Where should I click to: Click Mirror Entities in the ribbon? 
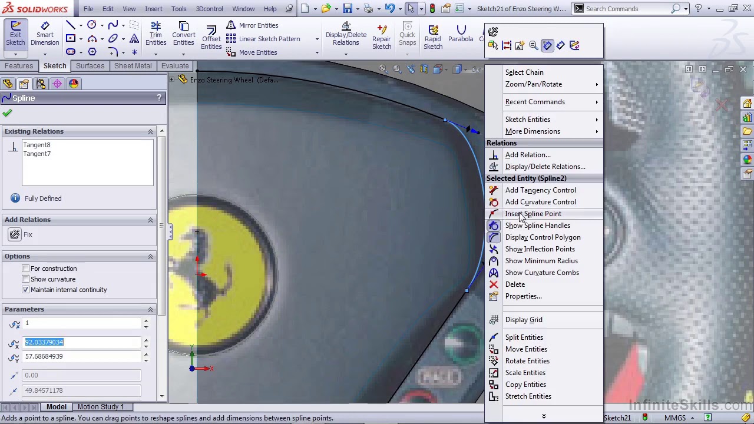click(x=252, y=25)
